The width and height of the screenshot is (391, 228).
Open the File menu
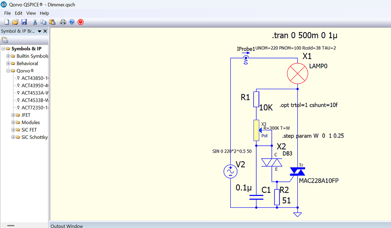pyautogui.click(x=7, y=13)
